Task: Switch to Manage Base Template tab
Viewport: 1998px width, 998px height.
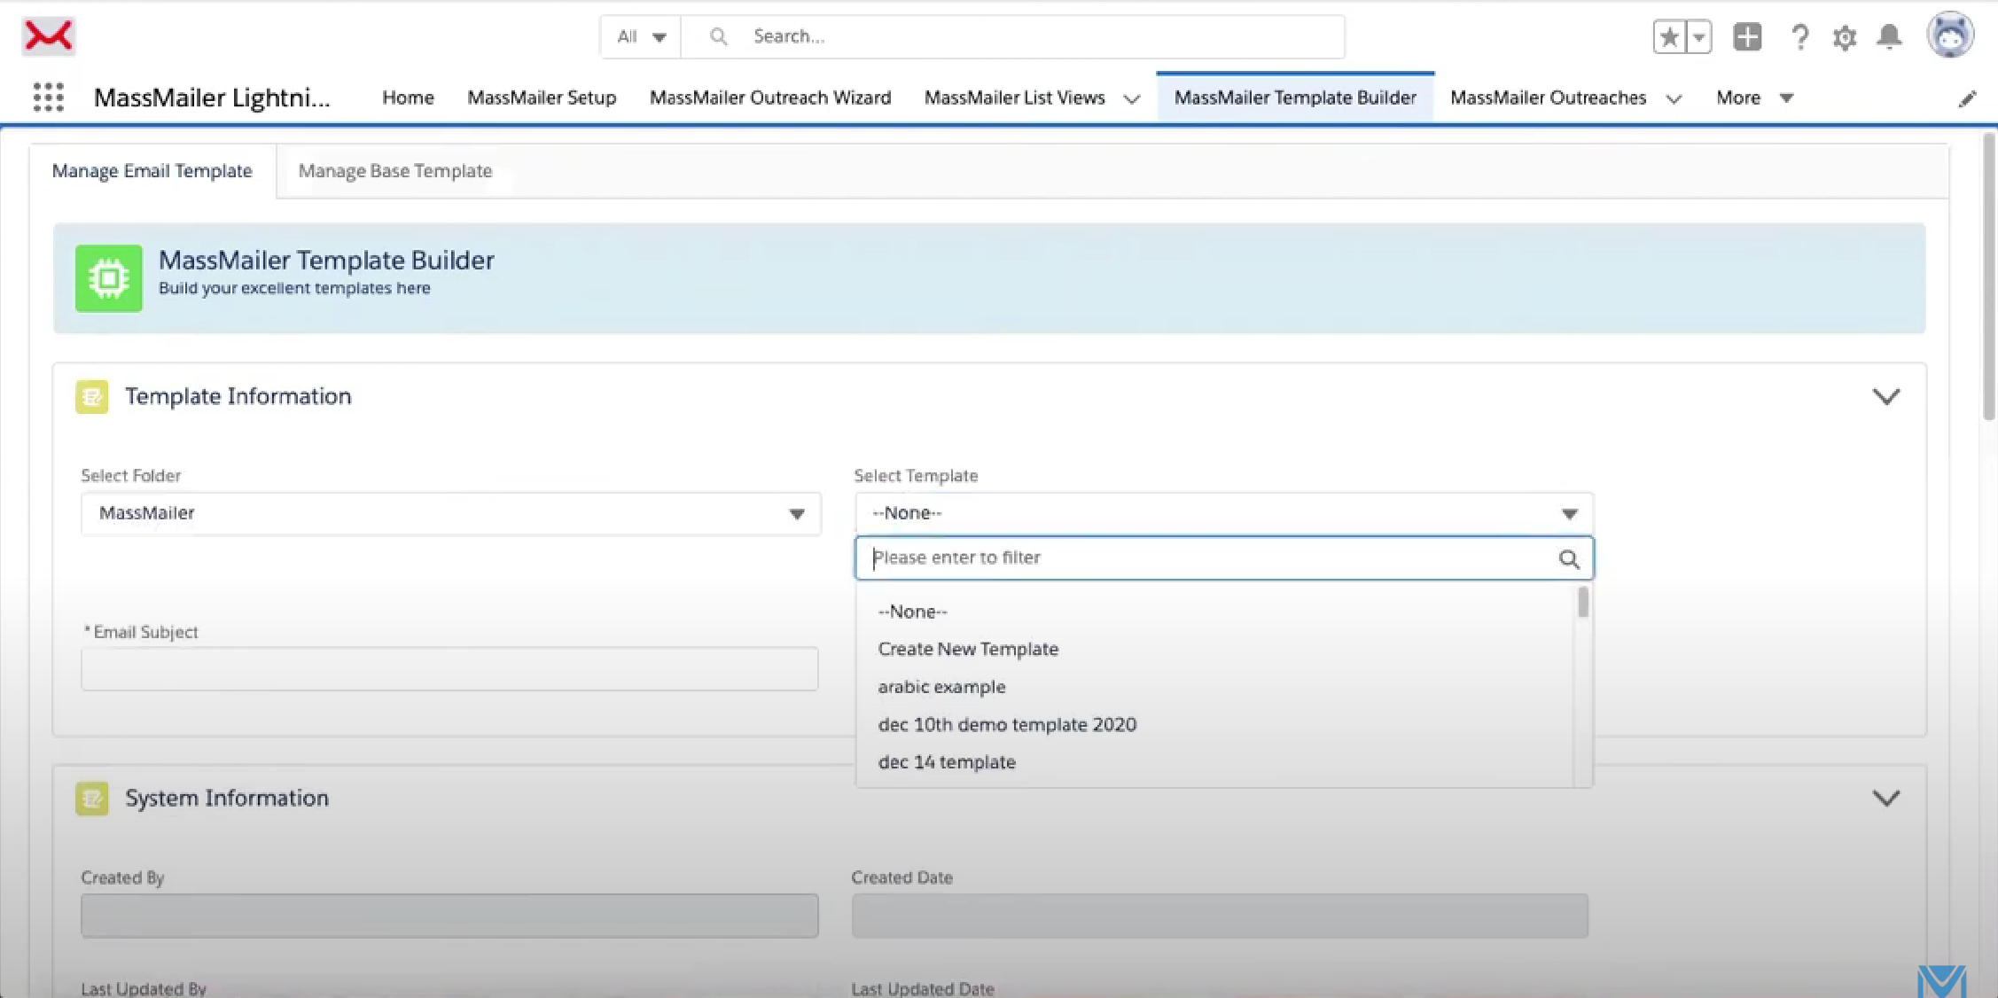Action: [395, 171]
